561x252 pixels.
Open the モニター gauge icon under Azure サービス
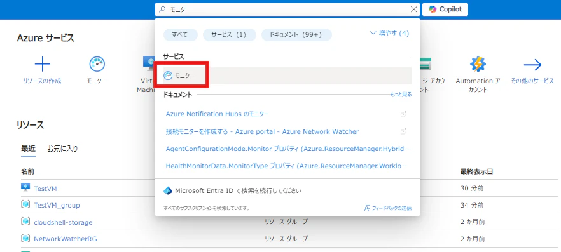pos(97,65)
